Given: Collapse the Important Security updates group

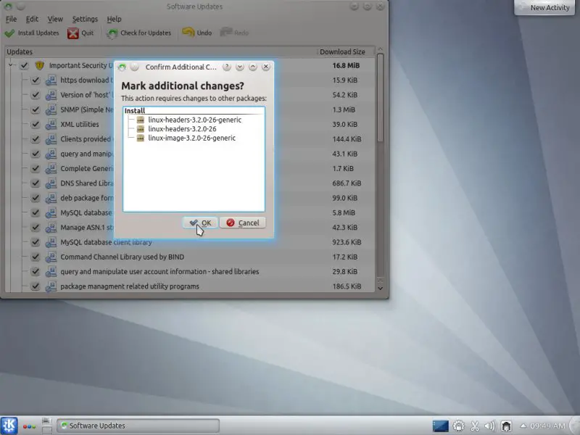Looking at the screenshot, I should pos(11,65).
